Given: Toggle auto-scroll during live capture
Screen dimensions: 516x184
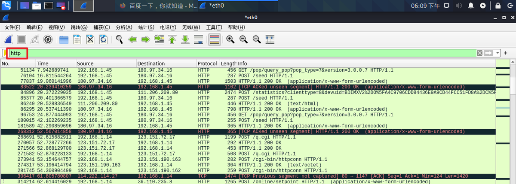Looking at the screenshot, I should pyautogui.click(x=198, y=39).
